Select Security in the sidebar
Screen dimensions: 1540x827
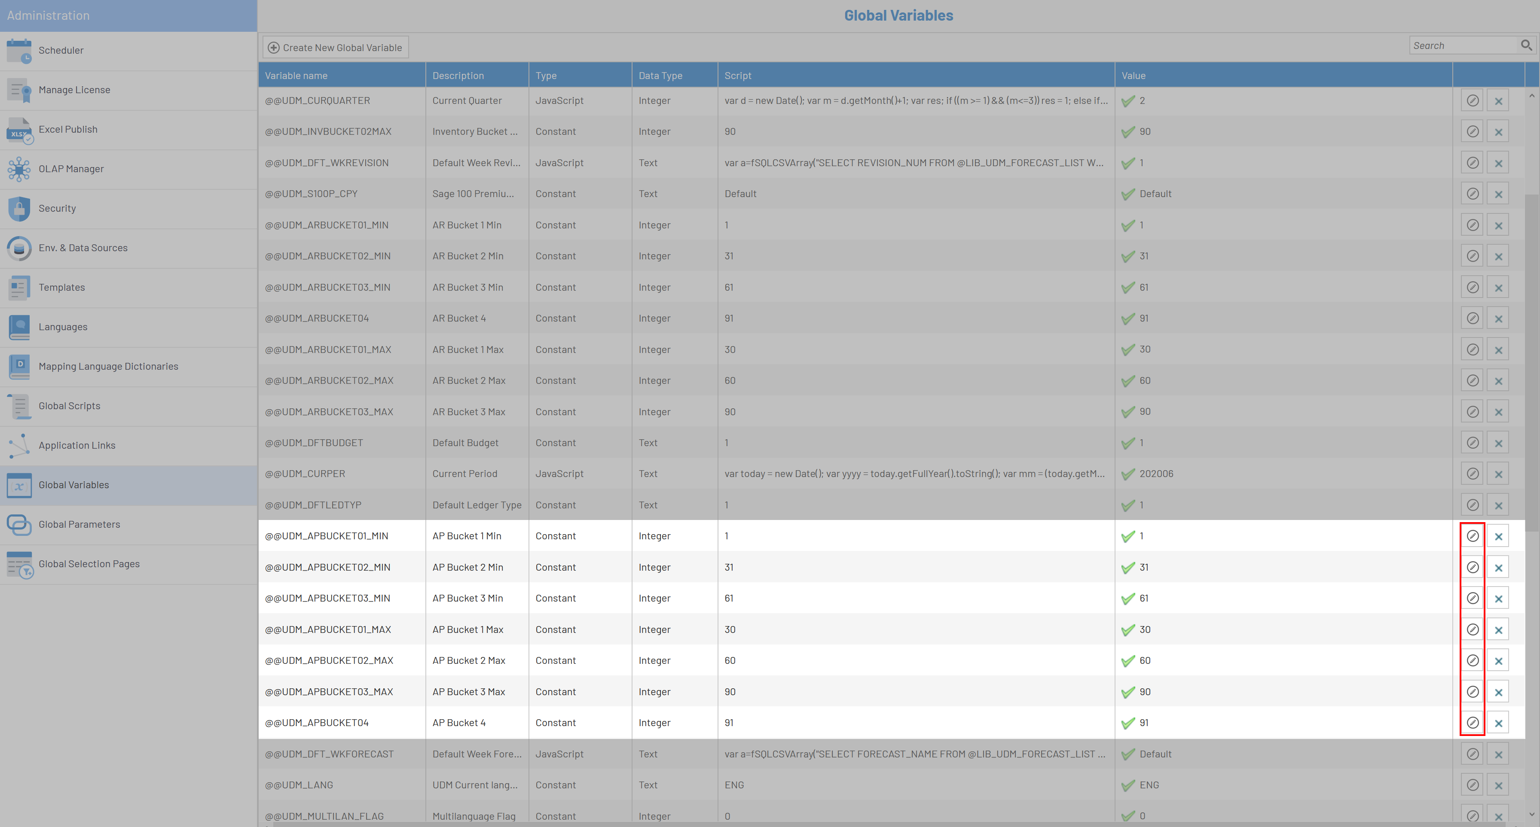click(128, 209)
